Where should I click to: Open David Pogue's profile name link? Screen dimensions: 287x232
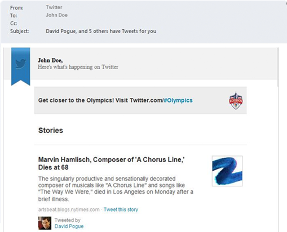[x=69, y=226]
